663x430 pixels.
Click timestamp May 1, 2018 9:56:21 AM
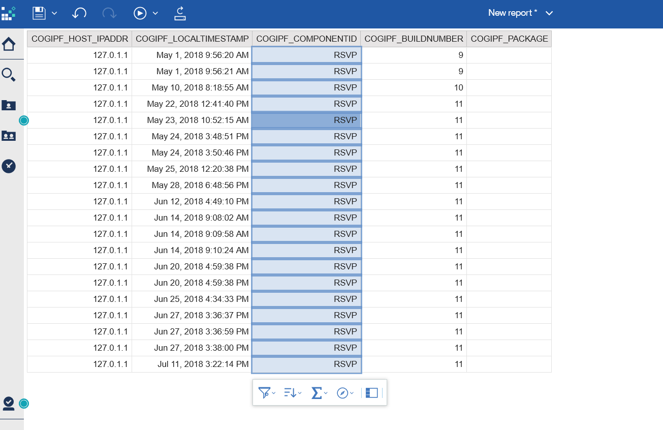pos(202,71)
